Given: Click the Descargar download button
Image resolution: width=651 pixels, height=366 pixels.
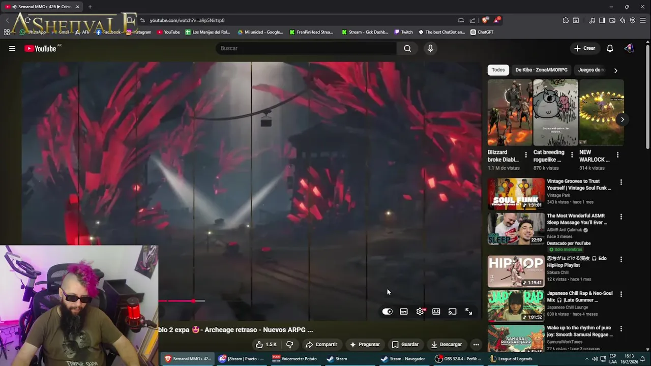Looking at the screenshot, I should tap(446, 345).
